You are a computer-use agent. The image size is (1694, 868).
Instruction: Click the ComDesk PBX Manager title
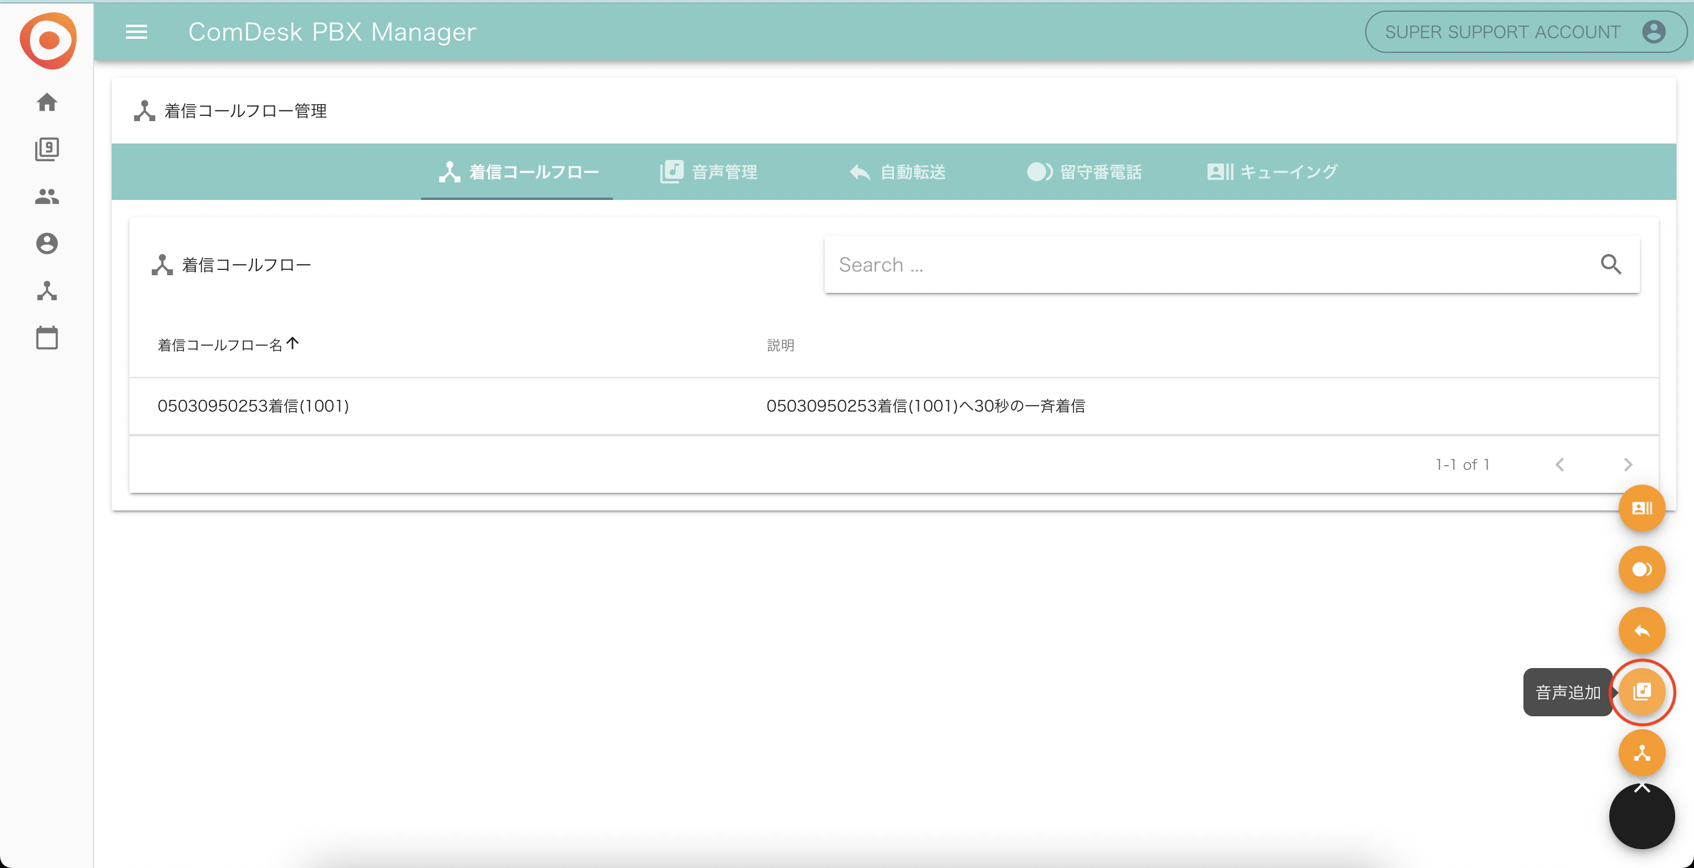(x=332, y=32)
